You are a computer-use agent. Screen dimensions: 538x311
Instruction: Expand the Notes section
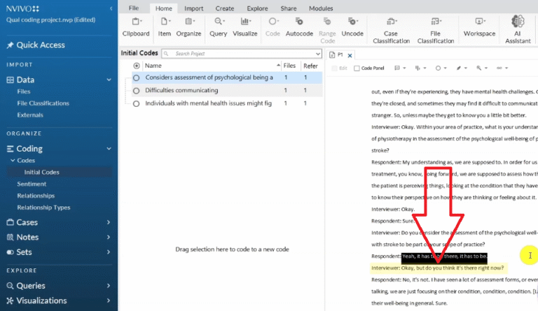(109, 237)
